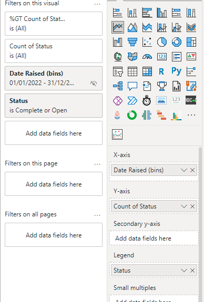204x302 pixels.
Task: Remove Date Raised (bins) from X-axis
Action: (x=192, y=170)
